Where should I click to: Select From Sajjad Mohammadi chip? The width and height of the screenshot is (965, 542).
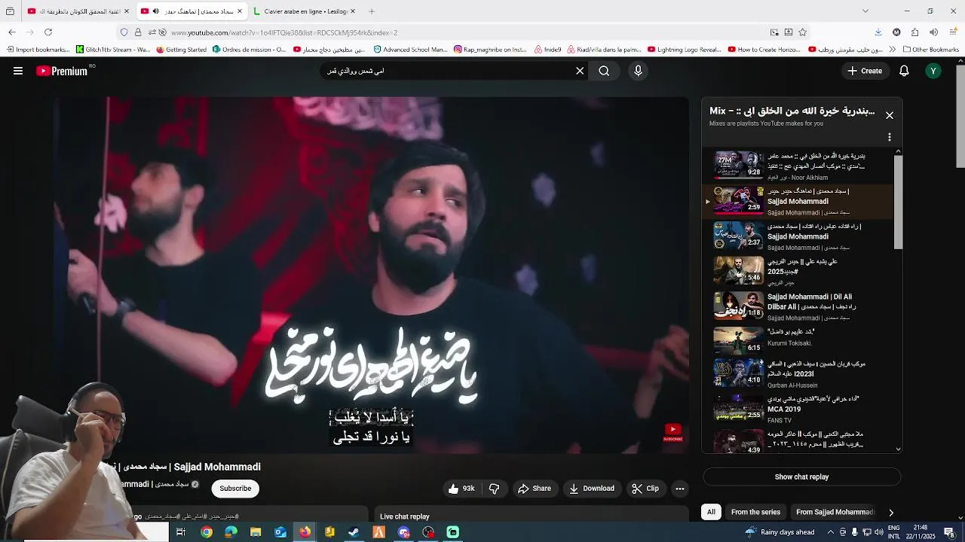click(835, 512)
